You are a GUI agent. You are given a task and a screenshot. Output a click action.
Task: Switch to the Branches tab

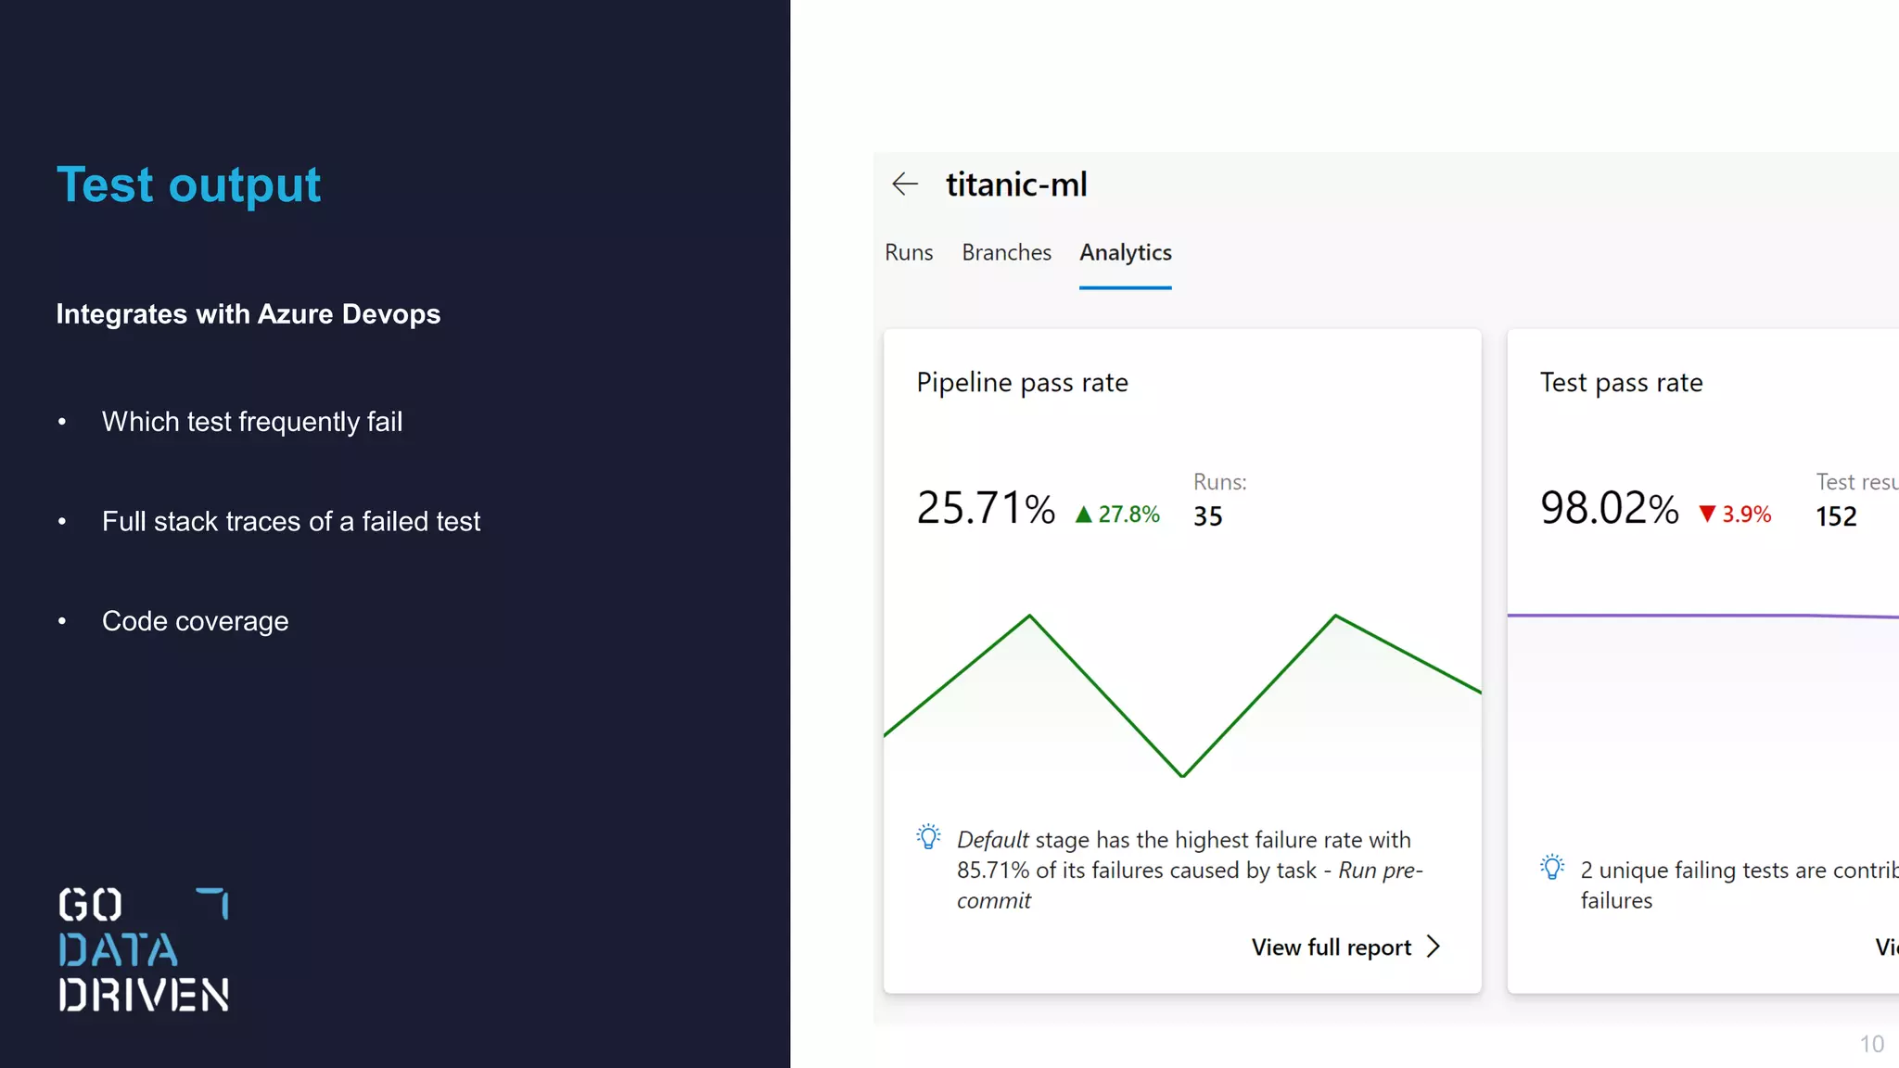coord(1006,253)
